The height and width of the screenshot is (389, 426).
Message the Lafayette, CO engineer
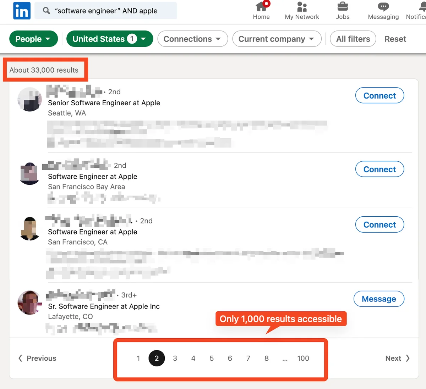tap(379, 299)
